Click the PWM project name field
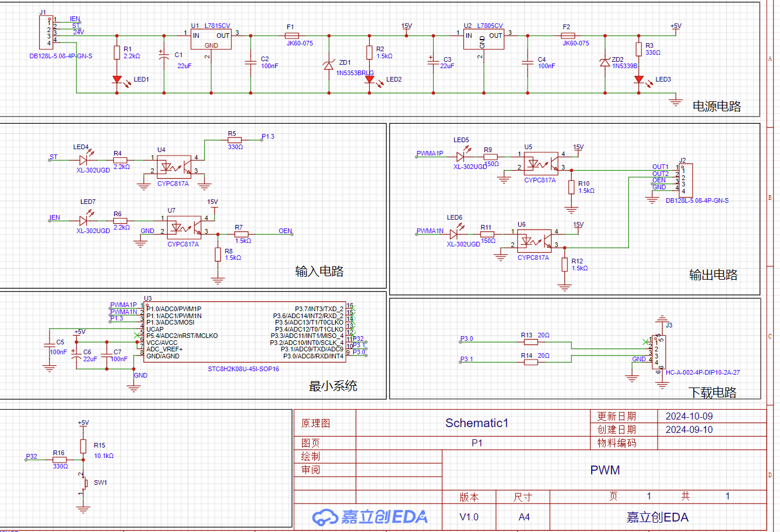780x532 pixels. click(605, 470)
